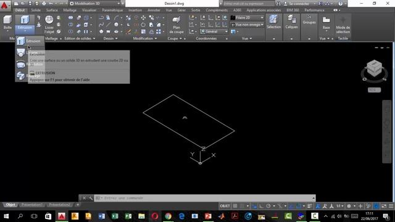Screen dimensions: 395x222
Task: Expand the Modification panel
Action: pyautogui.click(x=145, y=38)
